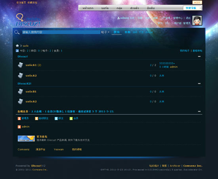Click the 超级版主 legend icon
218x179 pixels.
pyautogui.click(x=36, y=119)
